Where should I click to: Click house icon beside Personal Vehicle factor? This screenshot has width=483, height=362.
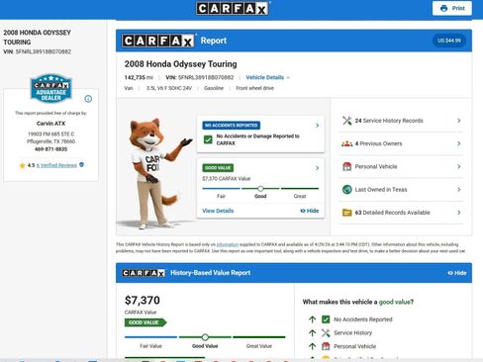pos(326,346)
